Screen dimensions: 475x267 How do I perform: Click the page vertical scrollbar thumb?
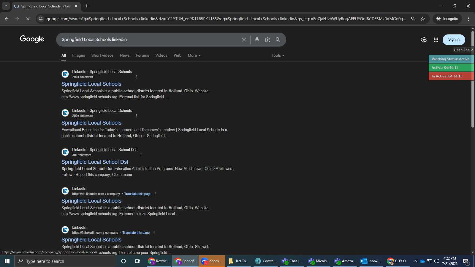(473, 80)
